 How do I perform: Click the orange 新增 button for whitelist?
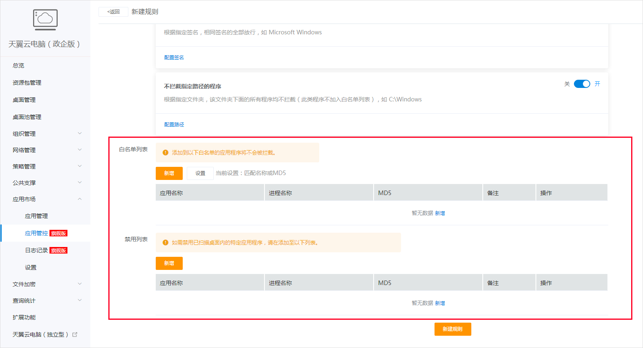(169, 173)
